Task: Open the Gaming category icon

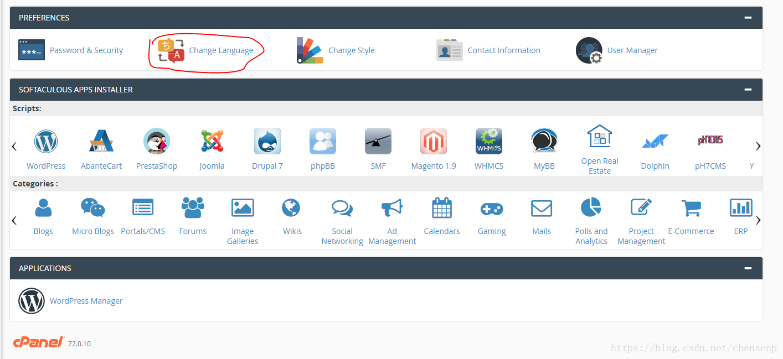Action: (492, 209)
